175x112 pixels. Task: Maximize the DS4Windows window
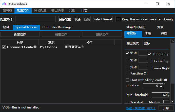pyautogui.click(x=157, y=4)
